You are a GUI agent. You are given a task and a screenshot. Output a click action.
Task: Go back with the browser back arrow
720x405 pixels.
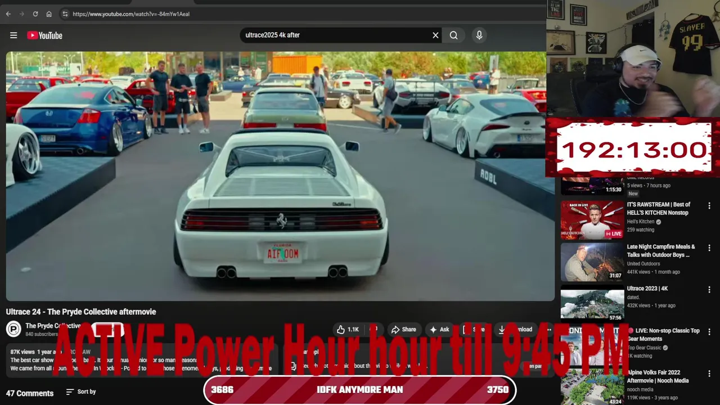[x=8, y=14]
